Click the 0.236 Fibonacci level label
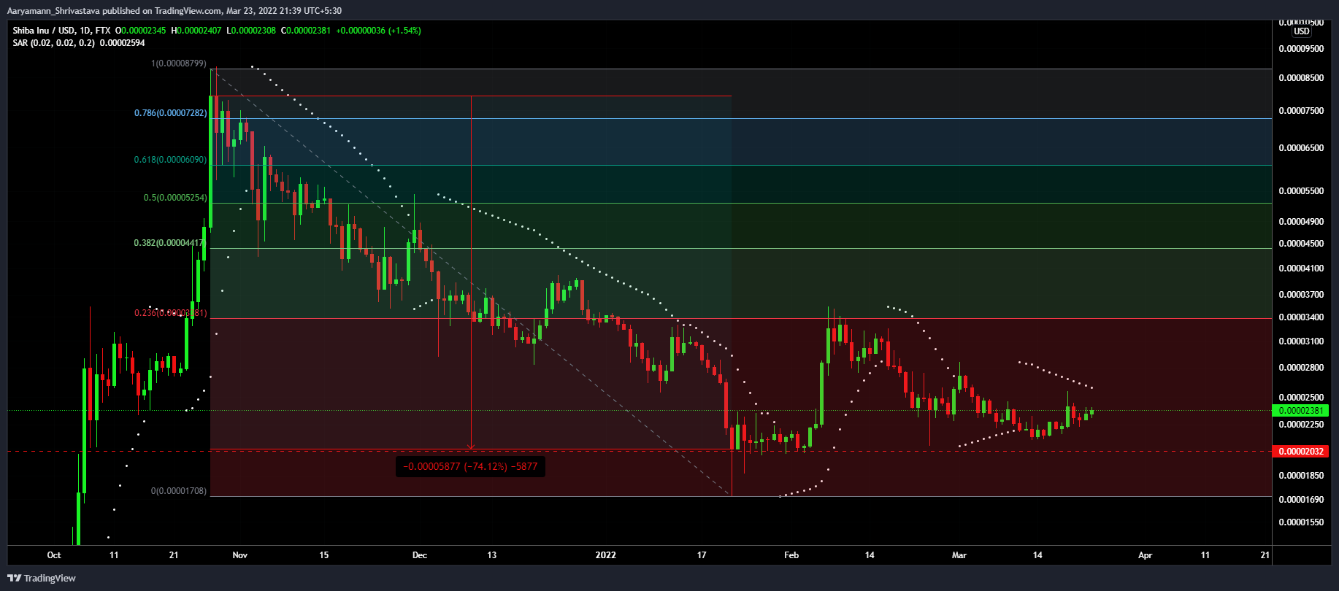 coord(170,313)
